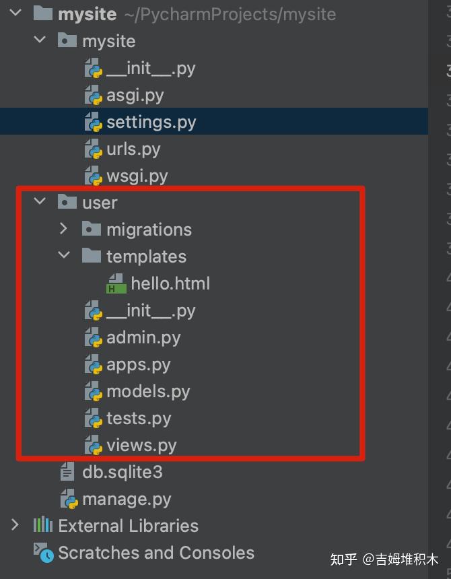The width and height of the screenshot is (451, 579).
Task: Expand the migrations folder
Action: (x=63, y=229)
